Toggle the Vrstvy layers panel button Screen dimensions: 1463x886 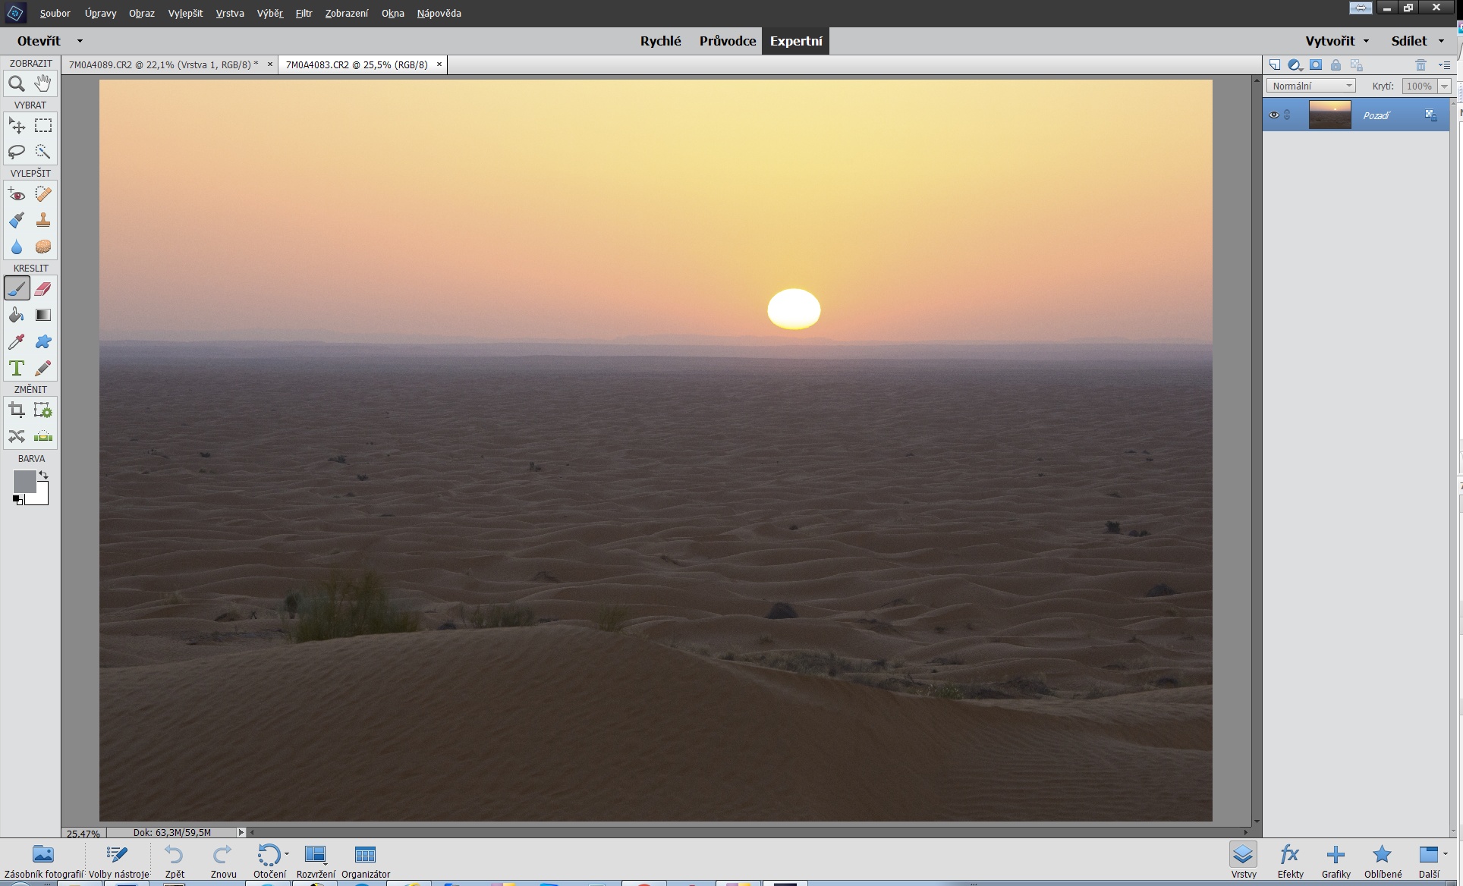(x=1243, y=861)
